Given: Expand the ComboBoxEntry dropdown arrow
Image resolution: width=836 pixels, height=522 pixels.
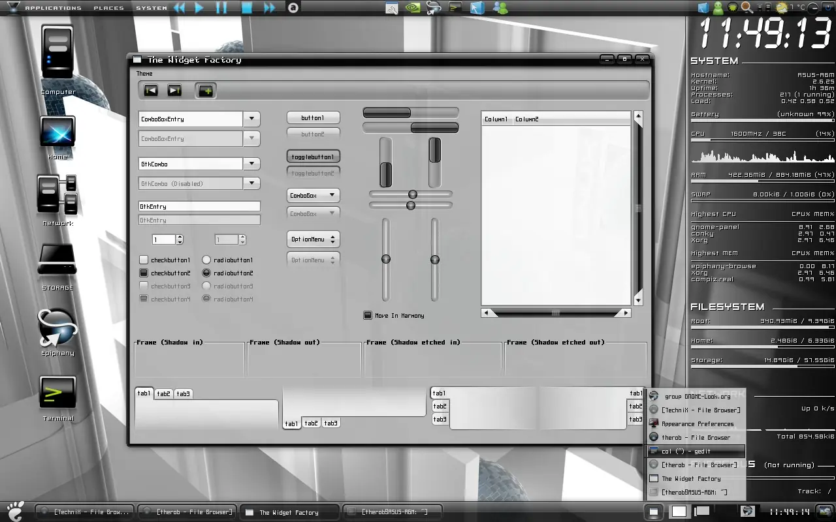Looking at the screenshot, I should pyautogui.click(x=251, y=119).
